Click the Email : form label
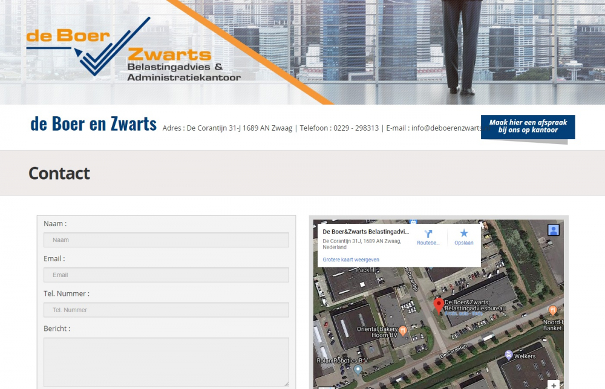This screenshot has height=389, width=605. tap(54, 258)
